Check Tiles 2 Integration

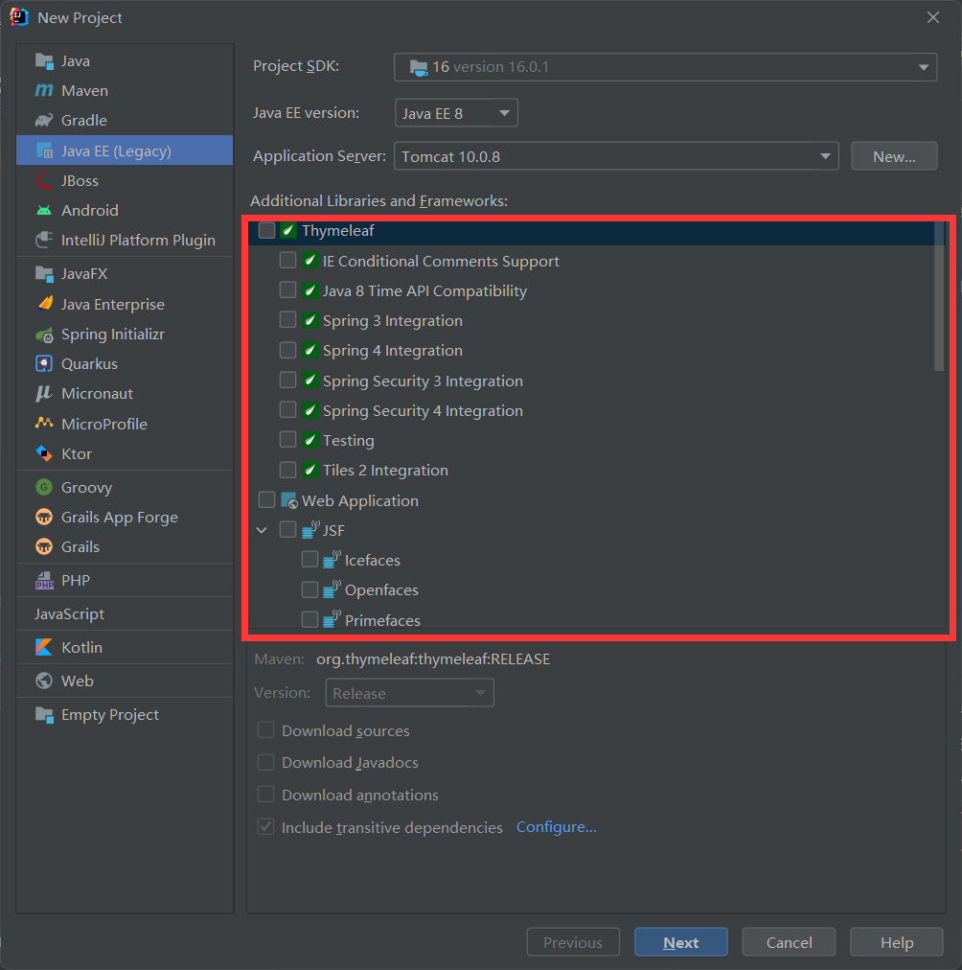pos(287,470)
